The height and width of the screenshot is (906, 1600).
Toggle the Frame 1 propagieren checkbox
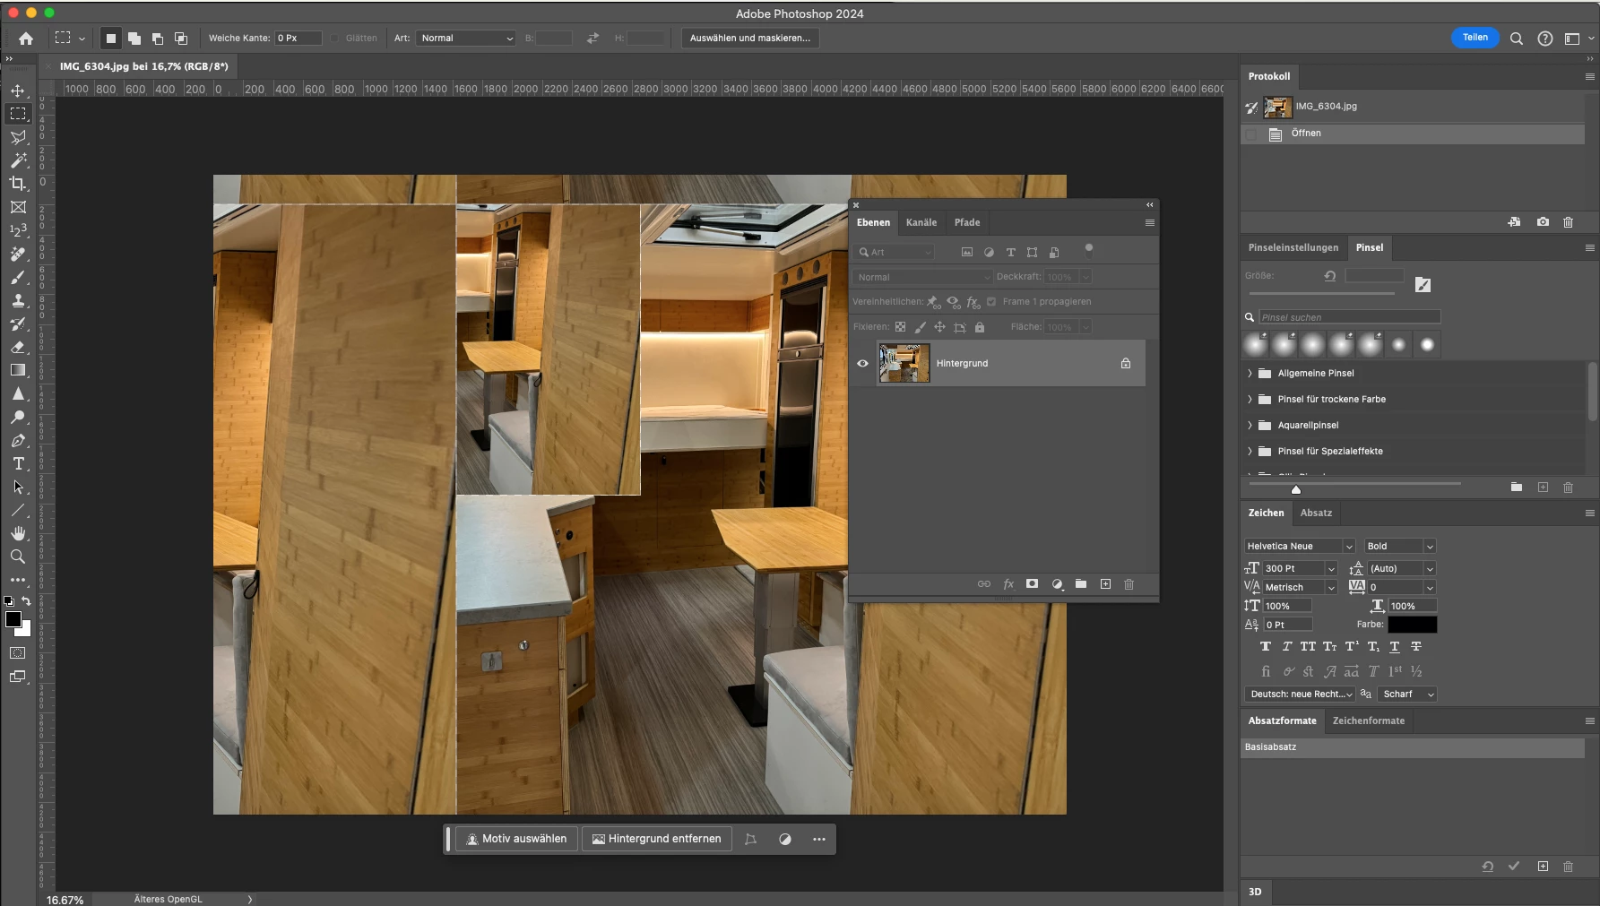pyautogui.click(x=991, y=302)
